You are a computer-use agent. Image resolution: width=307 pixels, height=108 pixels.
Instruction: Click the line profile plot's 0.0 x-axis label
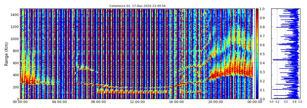click(271, 102)
